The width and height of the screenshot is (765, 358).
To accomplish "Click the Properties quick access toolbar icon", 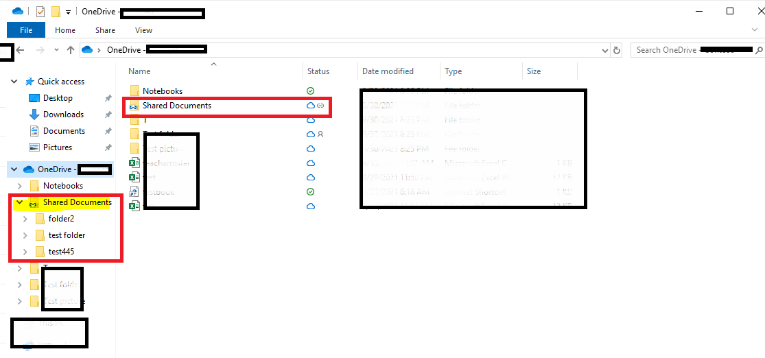I will 40,11.
